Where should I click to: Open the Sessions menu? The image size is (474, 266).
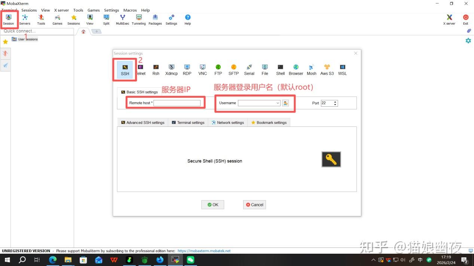(x=29, y=10)
